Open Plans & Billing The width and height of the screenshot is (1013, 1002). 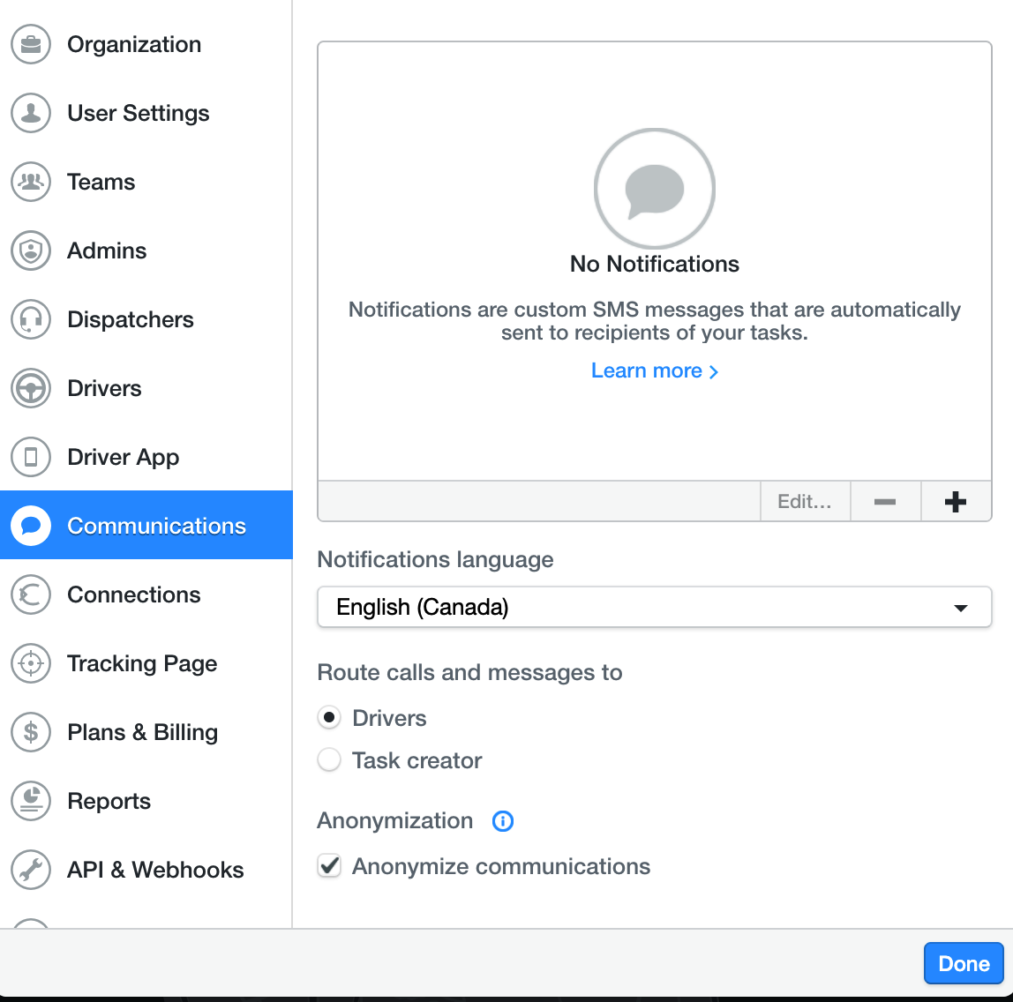click(x=146, y=732)
